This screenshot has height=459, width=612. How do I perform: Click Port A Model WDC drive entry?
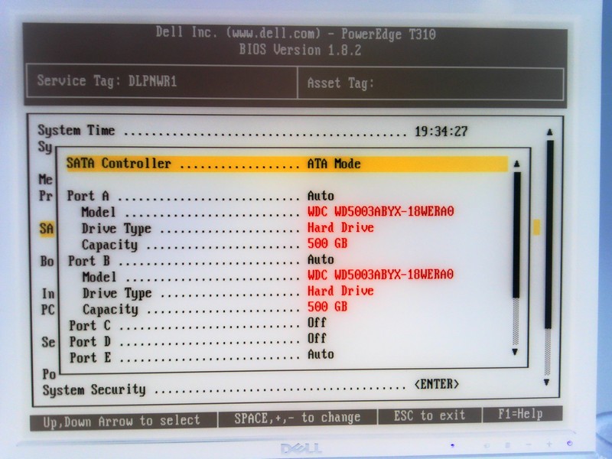click(380, 212)
